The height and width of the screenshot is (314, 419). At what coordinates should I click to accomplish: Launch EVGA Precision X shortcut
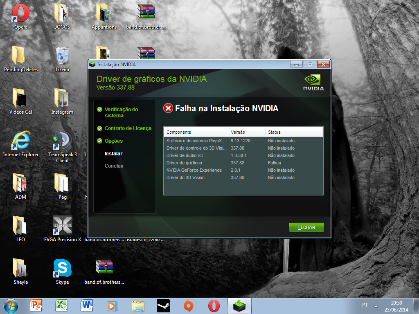(x=62, y=229)
